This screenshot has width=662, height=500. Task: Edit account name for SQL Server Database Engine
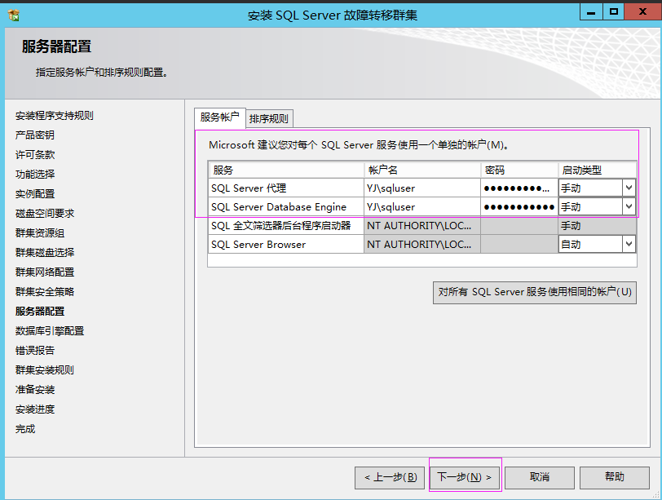coord(421,207)
